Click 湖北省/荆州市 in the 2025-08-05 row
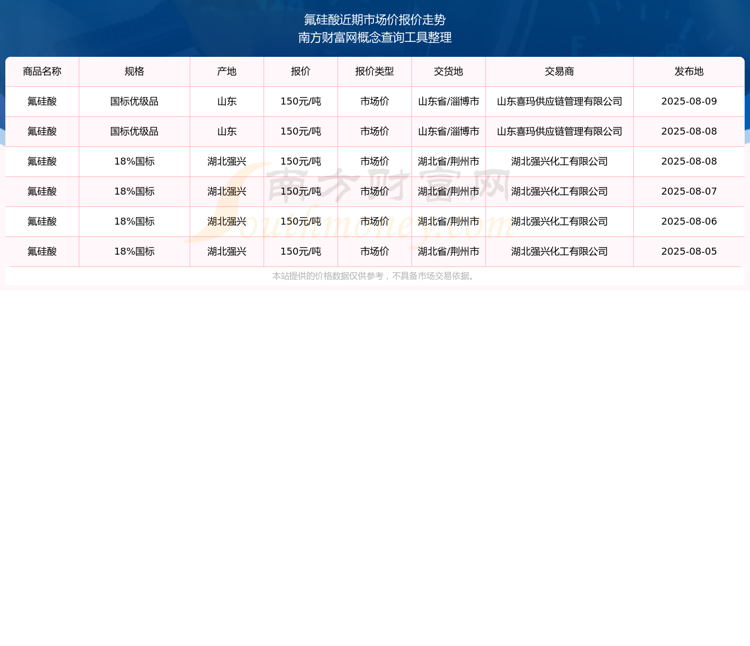 [449, 251]
